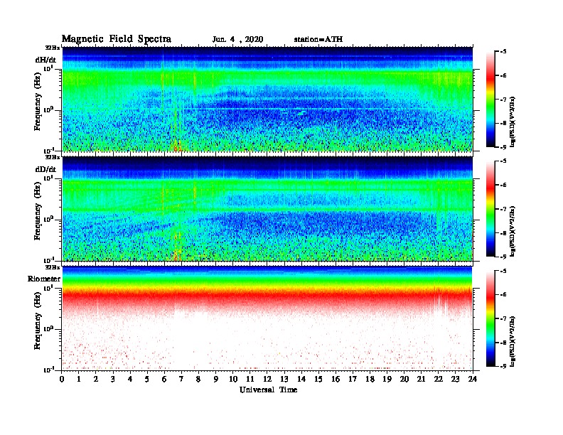Click the "-6" value on Riometer color bar
The image size is (563, 435).
point(503,295)
